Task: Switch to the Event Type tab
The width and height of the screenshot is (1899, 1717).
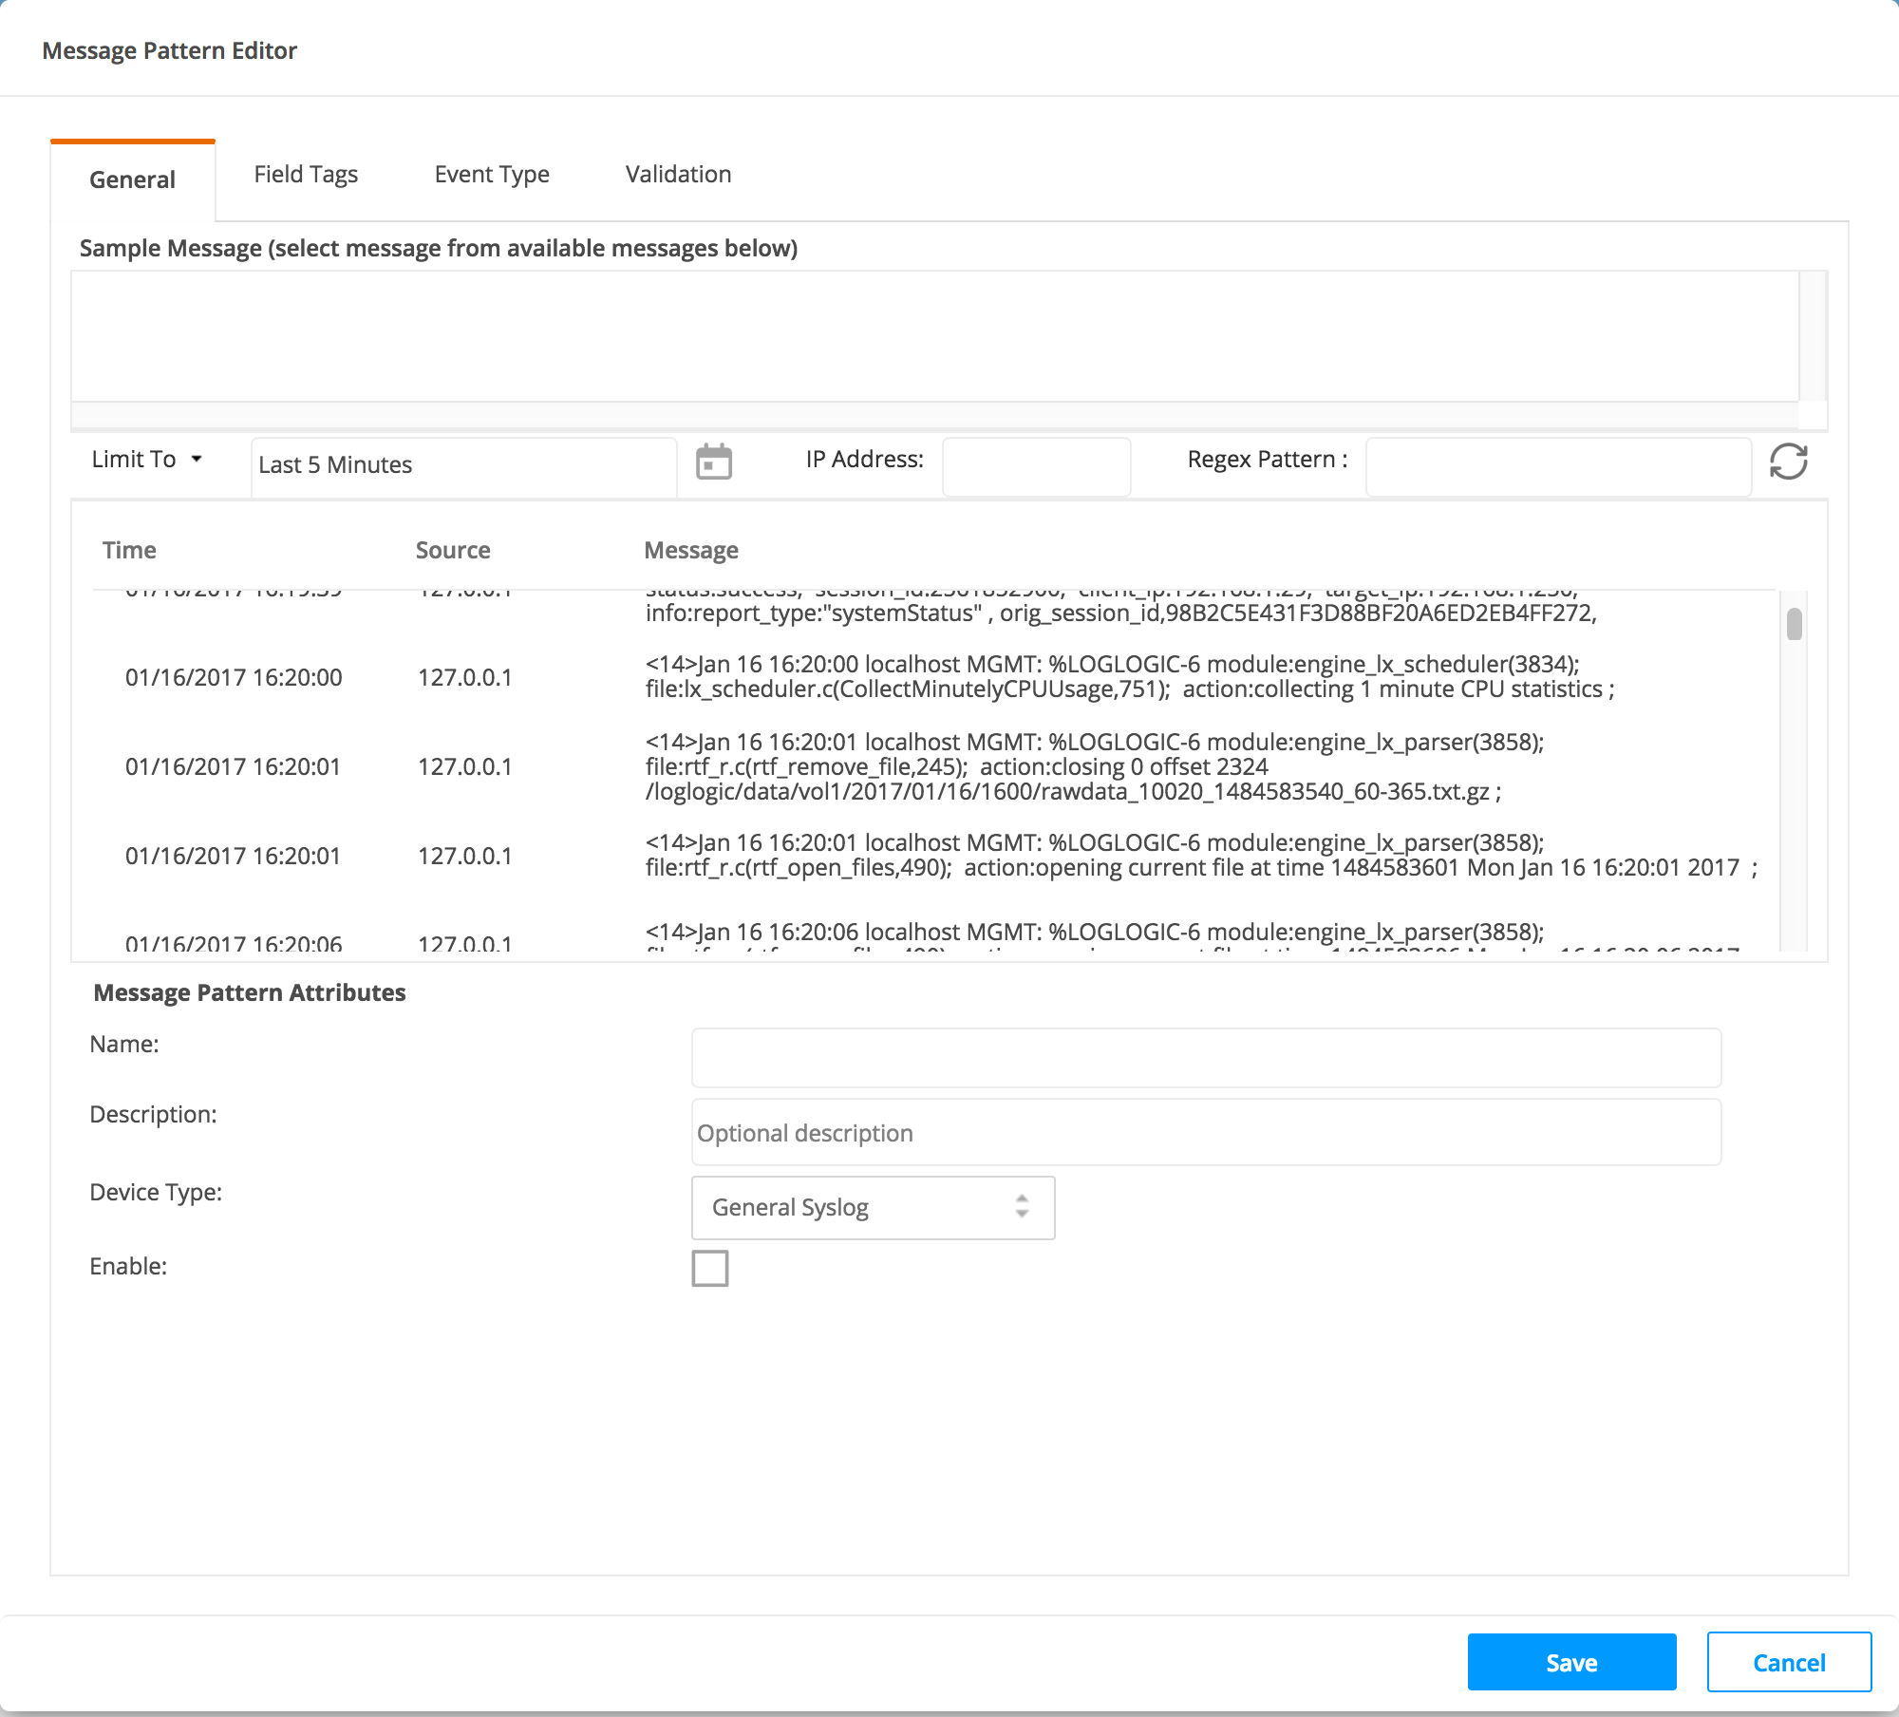Action: tap(492, 175)
